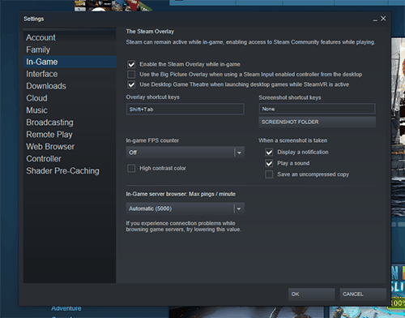
Task: Confirm settings with the OK button
Action: coord(312,294)
